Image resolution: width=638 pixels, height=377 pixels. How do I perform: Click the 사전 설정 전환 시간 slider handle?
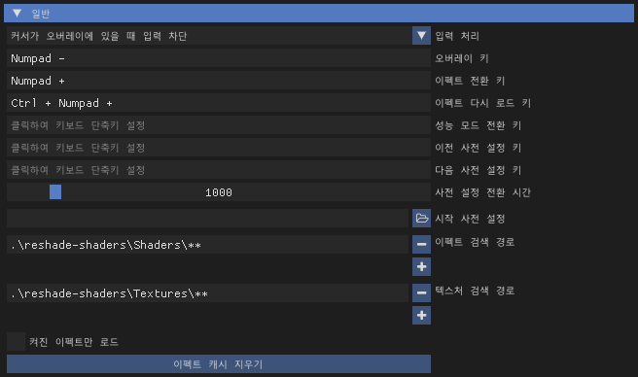(x=55, y=192)
